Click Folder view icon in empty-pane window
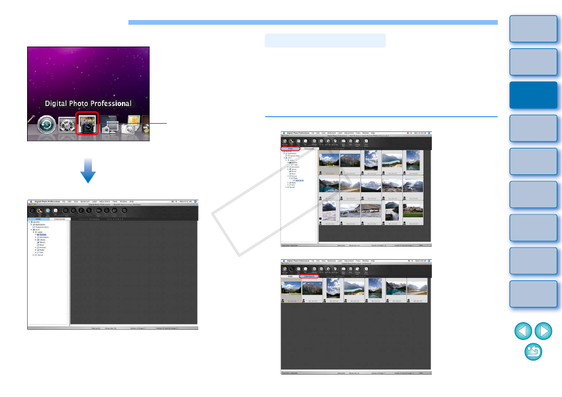 (x=40, y=211)
